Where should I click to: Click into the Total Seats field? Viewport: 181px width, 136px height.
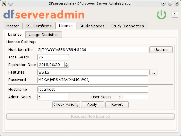(53, 57)
